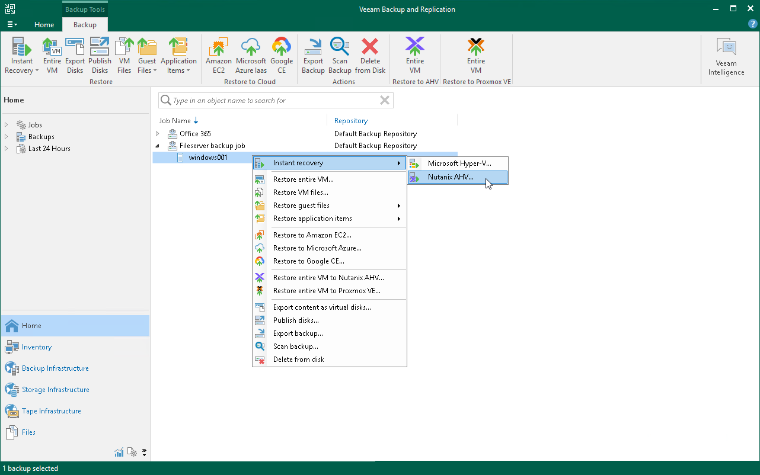Screen dimensions: 760x475
Task: Go to Storage Infrastructure view
Action: (x=75, y=390)
